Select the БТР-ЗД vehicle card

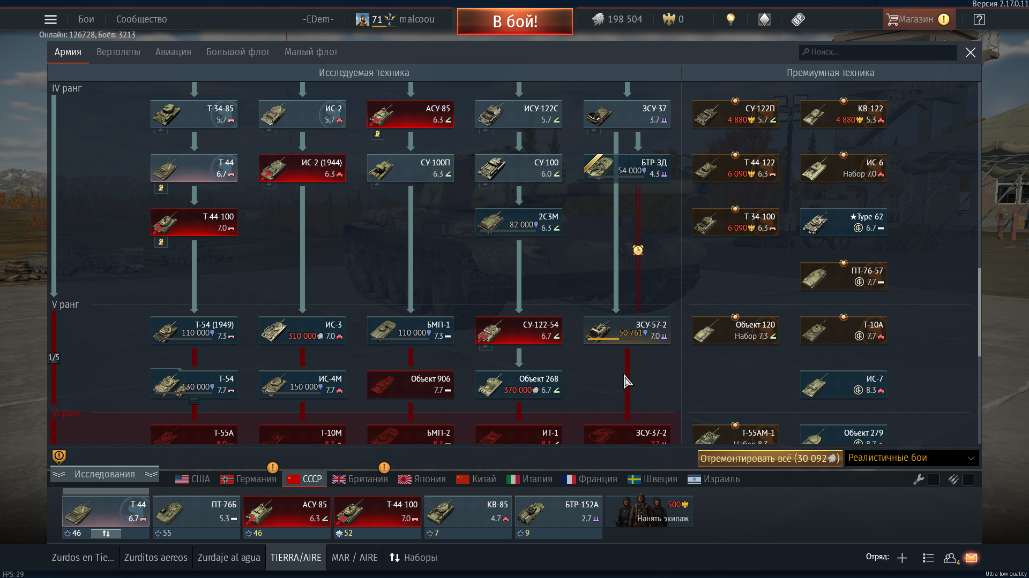(x=627, y=168)
